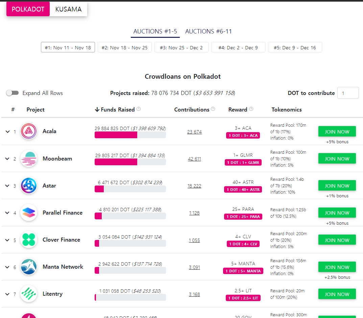Select auction #2: Nov 18 - Nov 25

pos(125,47)
